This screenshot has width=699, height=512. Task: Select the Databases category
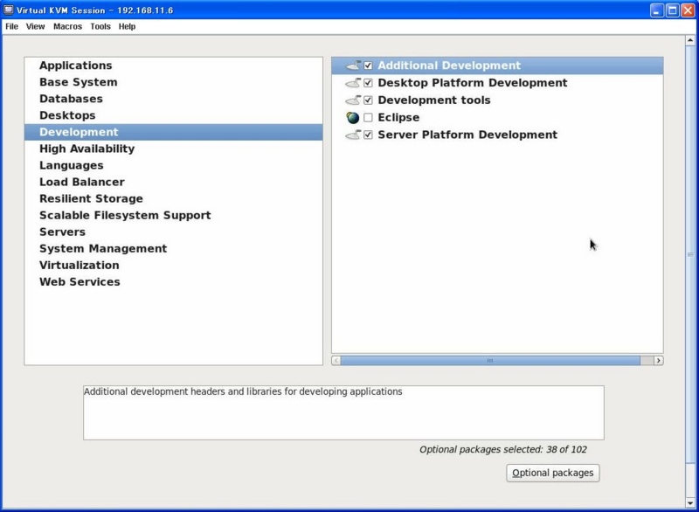tap(173, 99)
